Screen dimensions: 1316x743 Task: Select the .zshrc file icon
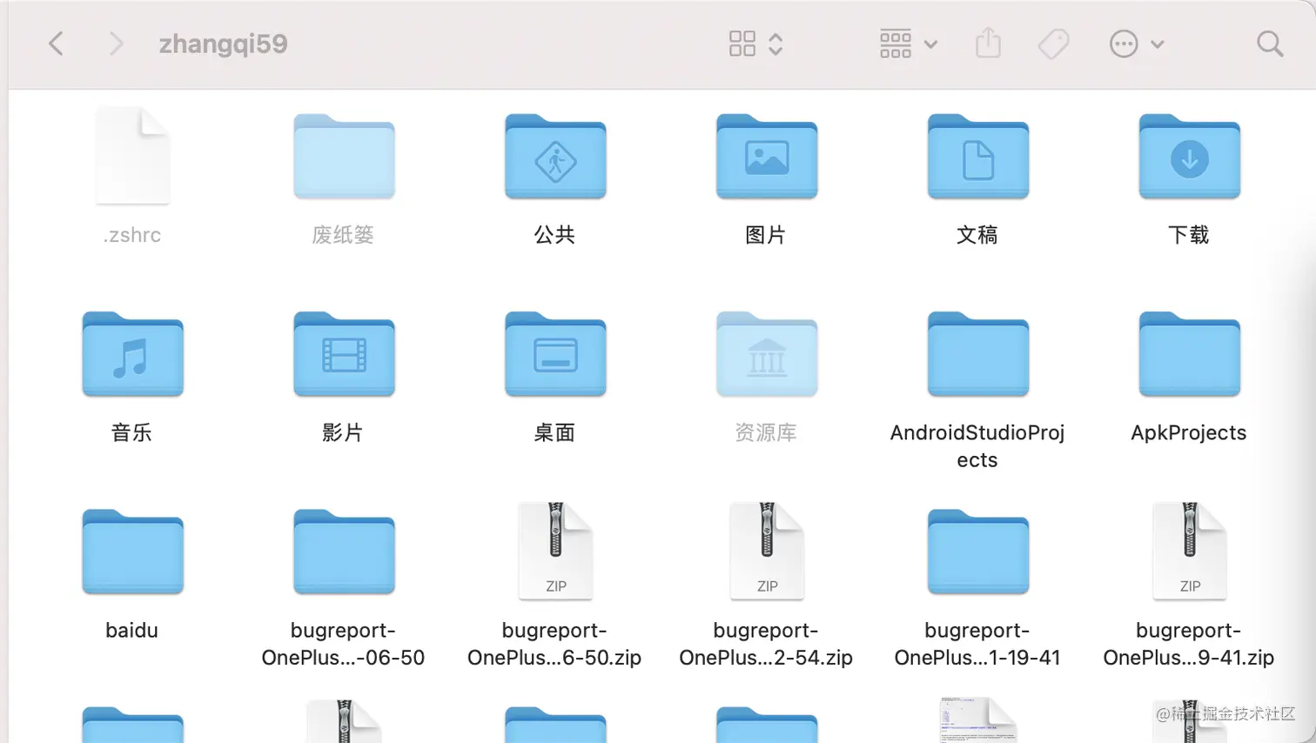(x=132, y=156)
